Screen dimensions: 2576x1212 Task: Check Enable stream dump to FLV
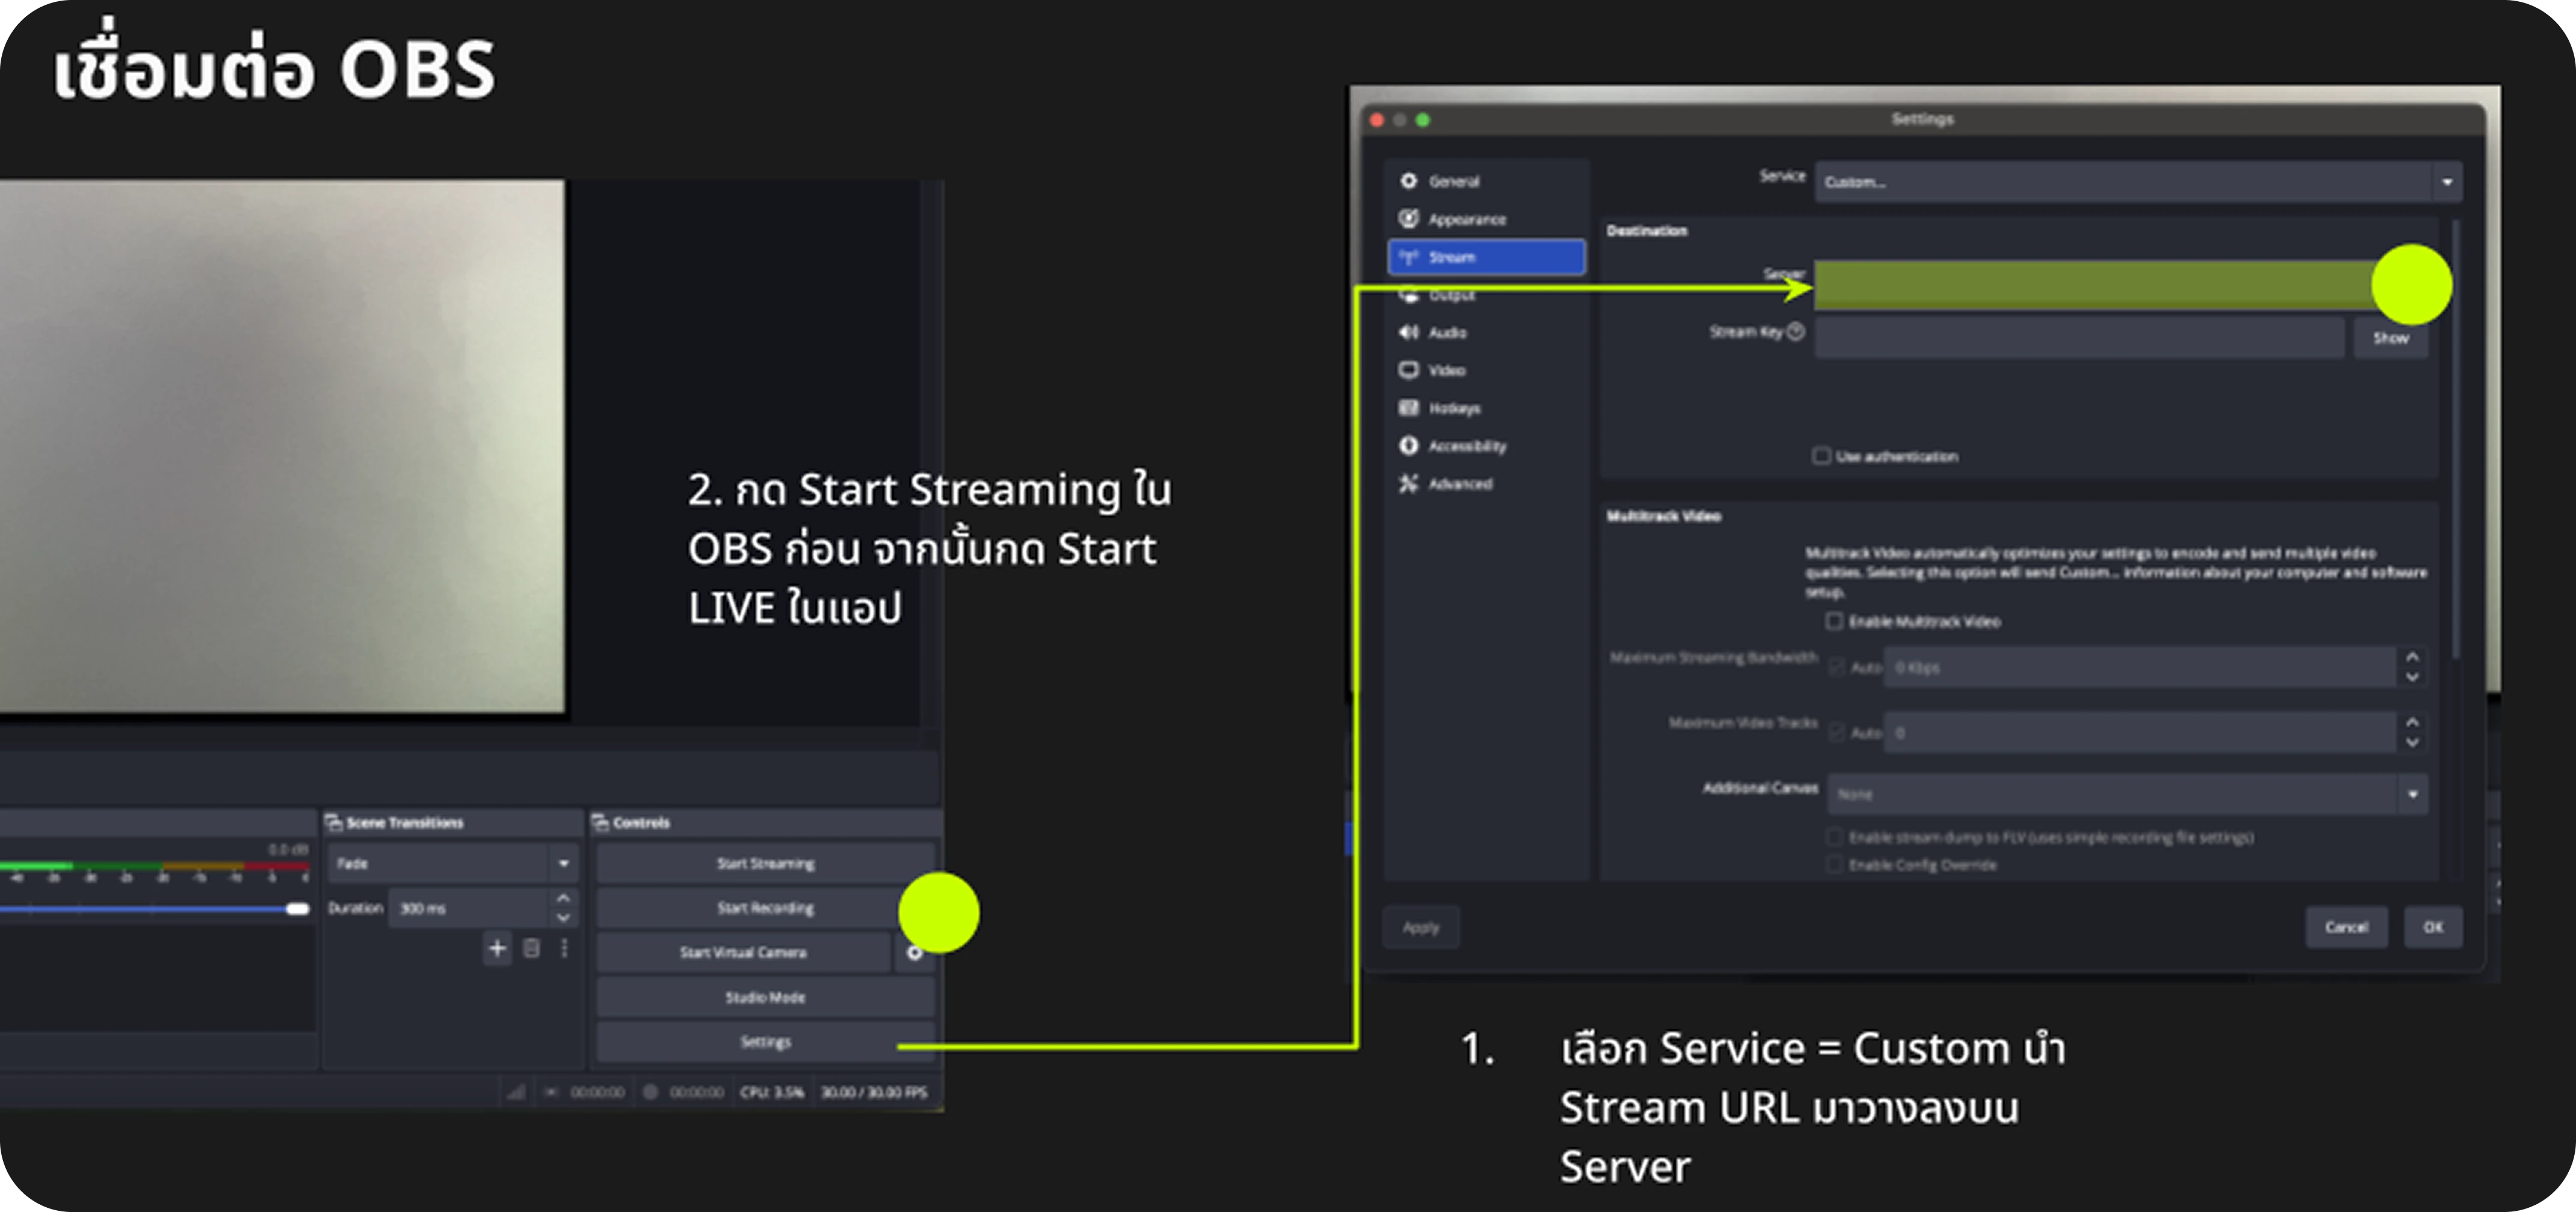pos(1834,837)
